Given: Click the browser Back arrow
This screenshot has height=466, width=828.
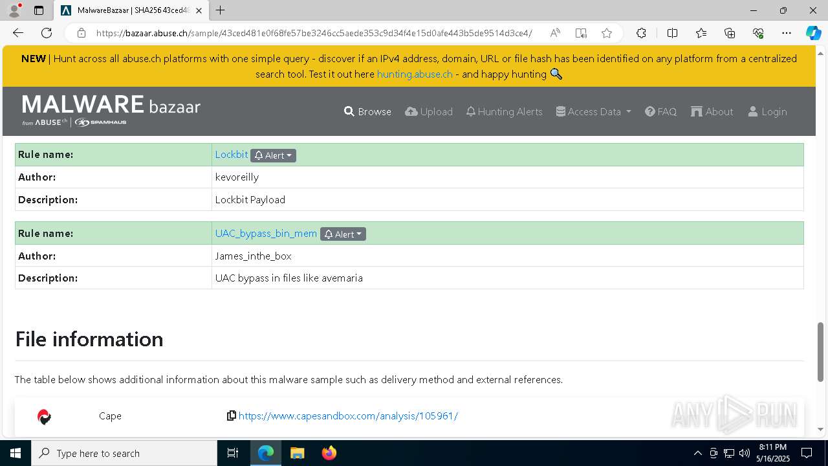Looking at the screenshot, I should 17,33.
